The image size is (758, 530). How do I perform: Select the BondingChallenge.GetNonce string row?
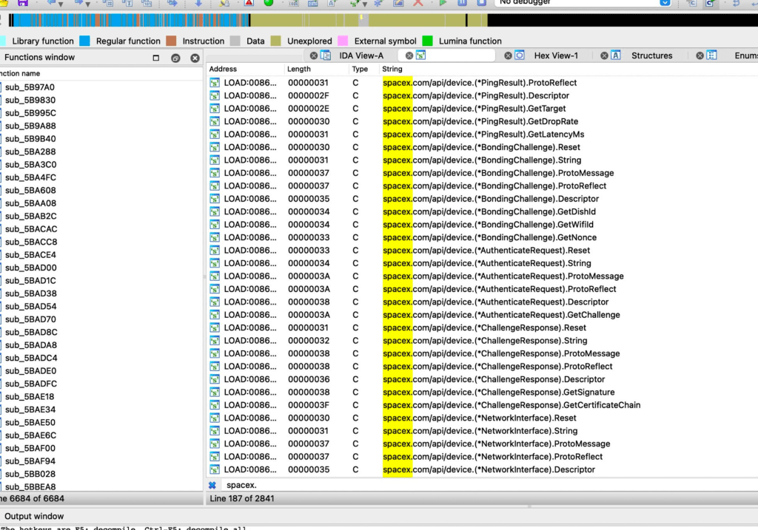[489, 237]
